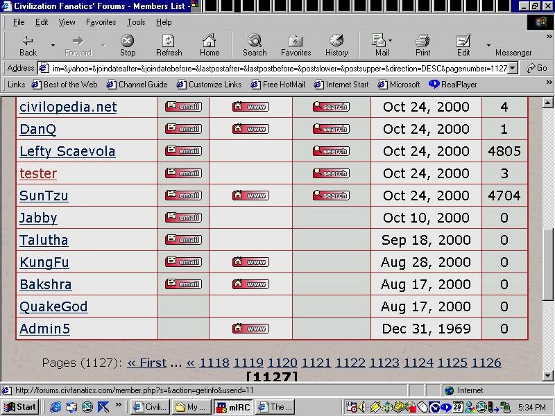Open the civilopedia.net member profile

pyautogui.click(x=68, y=107)
